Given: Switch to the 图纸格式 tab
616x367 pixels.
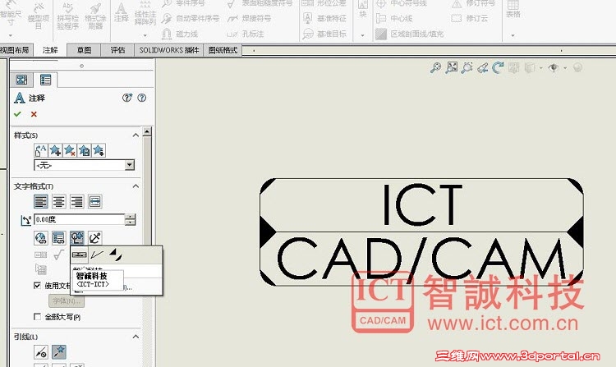Looking at the screenshot, I should [223, 50].
